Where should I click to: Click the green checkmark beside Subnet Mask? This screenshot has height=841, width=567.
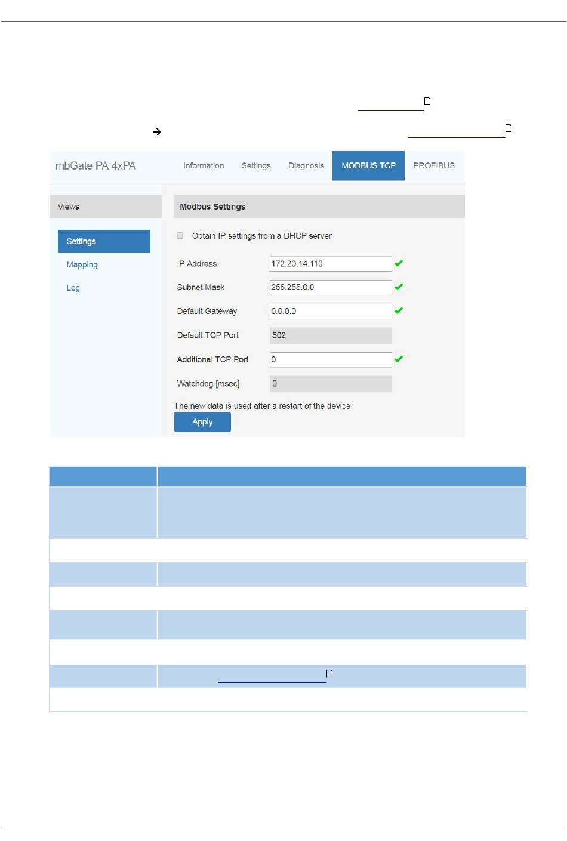point(399,287)
